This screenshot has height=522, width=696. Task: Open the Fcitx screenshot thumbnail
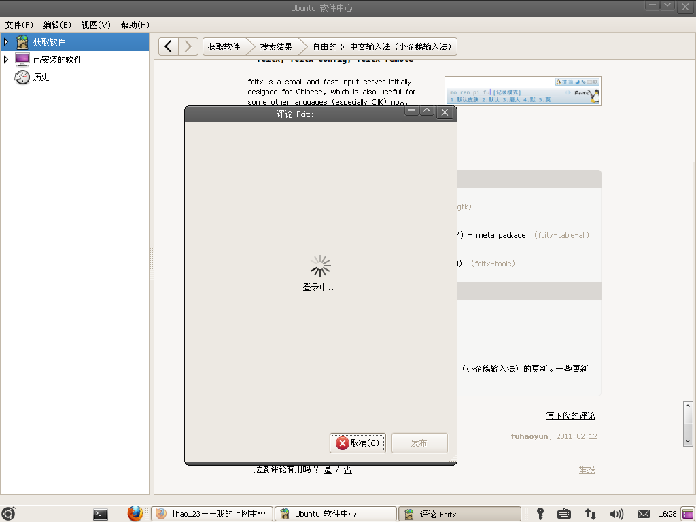tap(523, 91)
